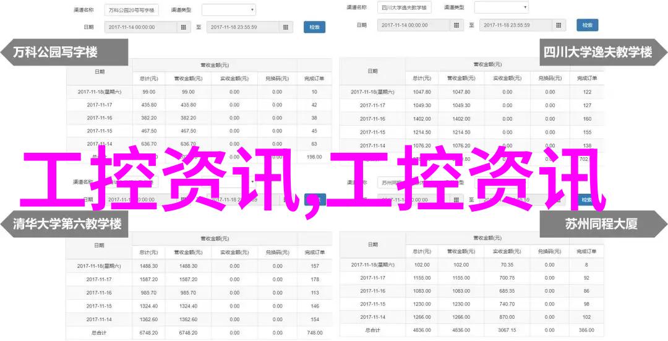Select 兑换码(元) header in 四川大学逸夫教学楼 table
The height and width of the screenshot is (341, 668).
[x=550, y=79]
